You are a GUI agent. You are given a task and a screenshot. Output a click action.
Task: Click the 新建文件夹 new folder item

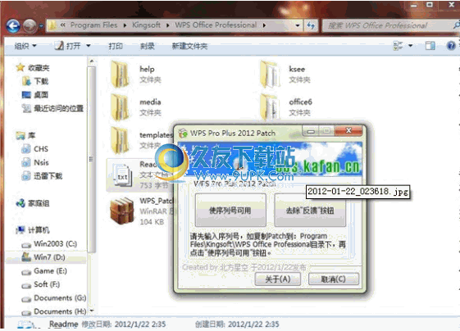pyautogui.click(x=189, y=46)
